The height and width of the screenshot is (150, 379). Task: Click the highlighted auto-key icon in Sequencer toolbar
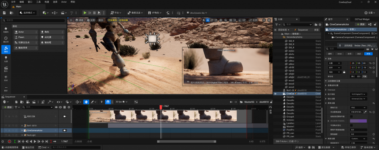pos(86,102)
